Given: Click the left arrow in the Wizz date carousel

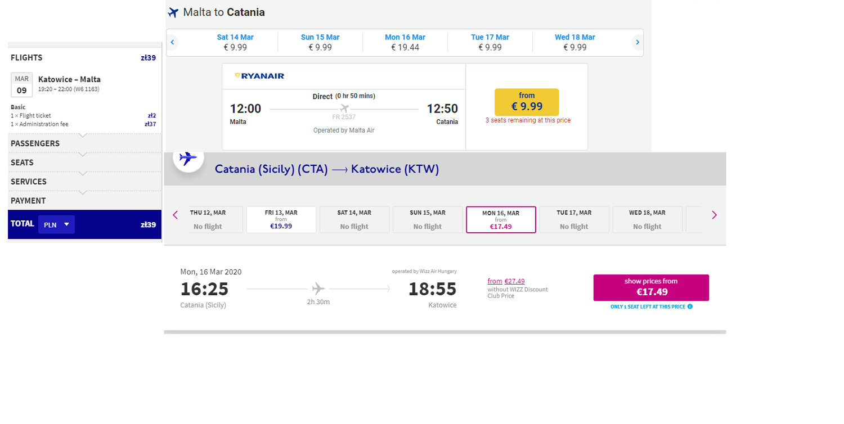Looking at the screenshot, I should (175, 215).
